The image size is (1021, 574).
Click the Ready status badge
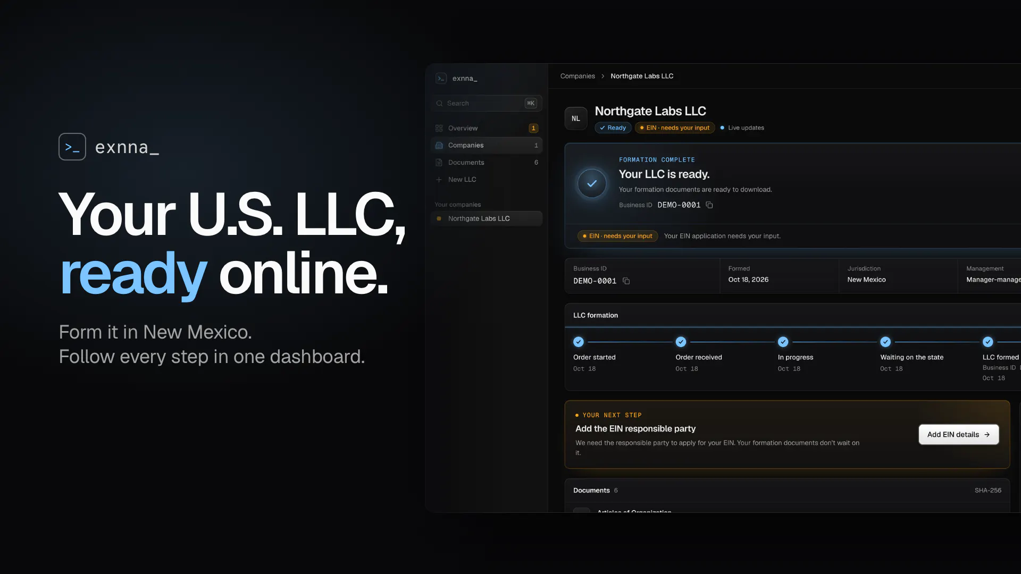pos(613,128)
